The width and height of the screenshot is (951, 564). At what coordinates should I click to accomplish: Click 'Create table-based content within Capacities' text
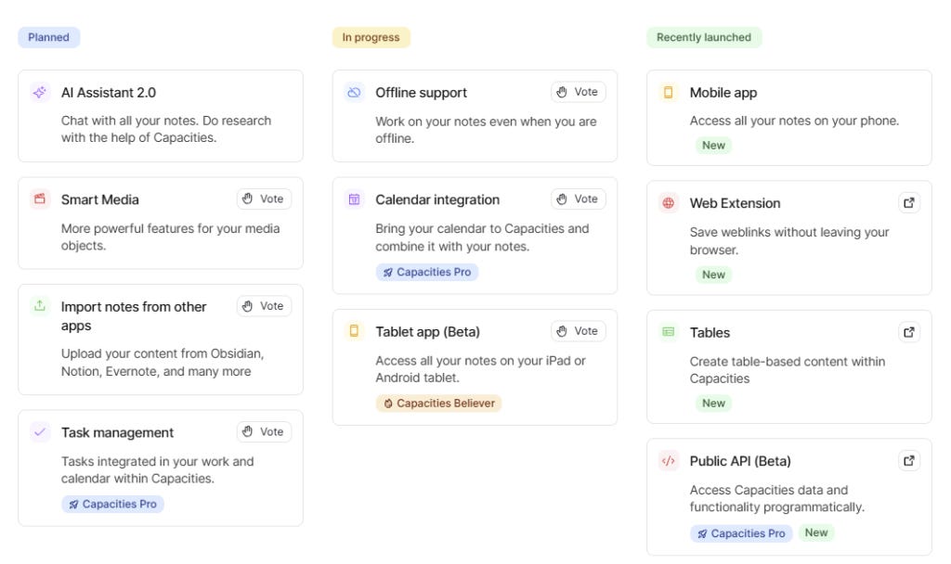click(788, 369)
